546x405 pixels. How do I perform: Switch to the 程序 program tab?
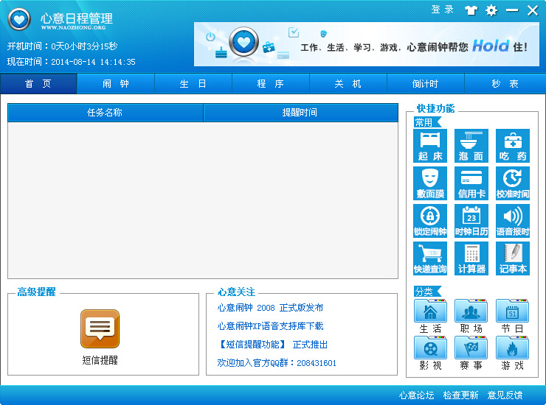pos(271,84)
